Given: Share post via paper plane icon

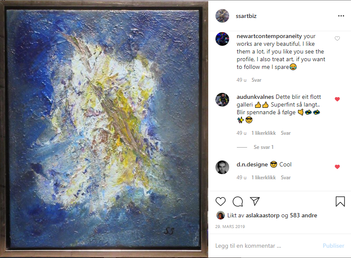Looking at the screenshot, I should coord(255,202).
